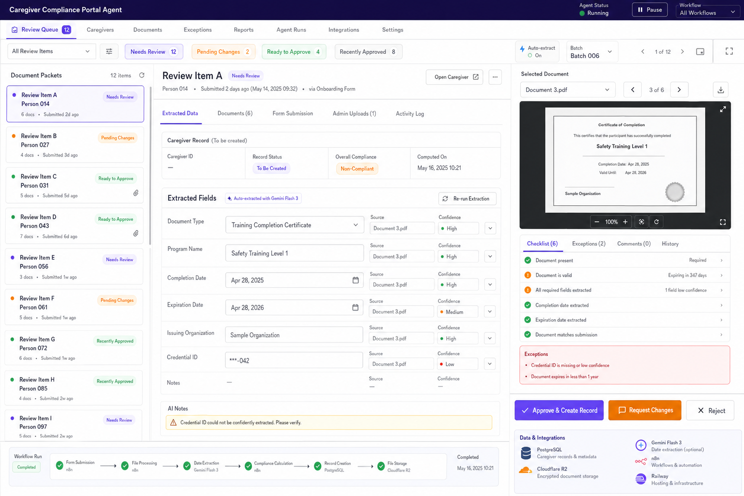
Task: Go to next review item, 1 of 12
Action: point(682,51)
